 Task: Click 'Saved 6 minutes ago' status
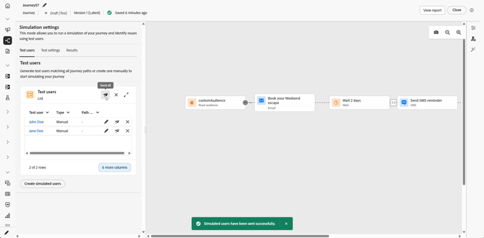[x=131, y=13]
